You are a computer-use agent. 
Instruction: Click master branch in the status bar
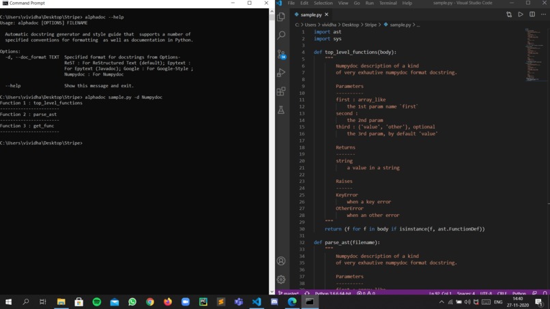click(x=289, y=293)
